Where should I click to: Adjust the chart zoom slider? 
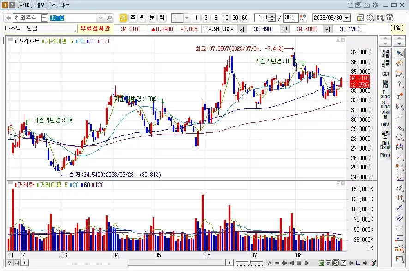[x=250, y=263]
